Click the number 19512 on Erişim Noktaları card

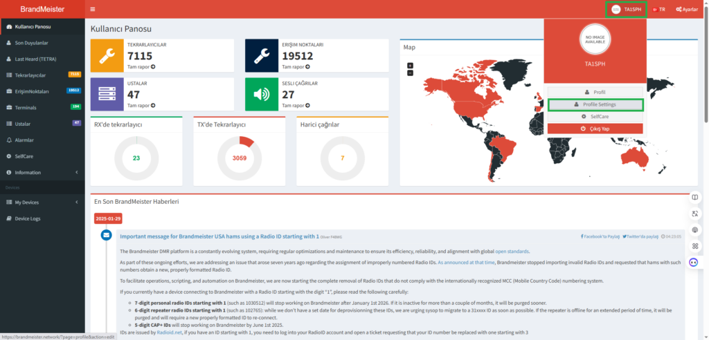pos(298,56)
